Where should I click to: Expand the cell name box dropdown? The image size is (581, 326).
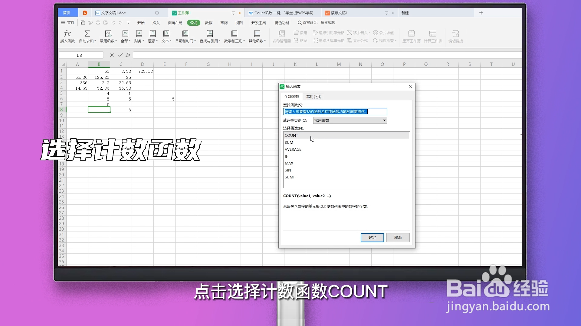click(x=102, y=55)
